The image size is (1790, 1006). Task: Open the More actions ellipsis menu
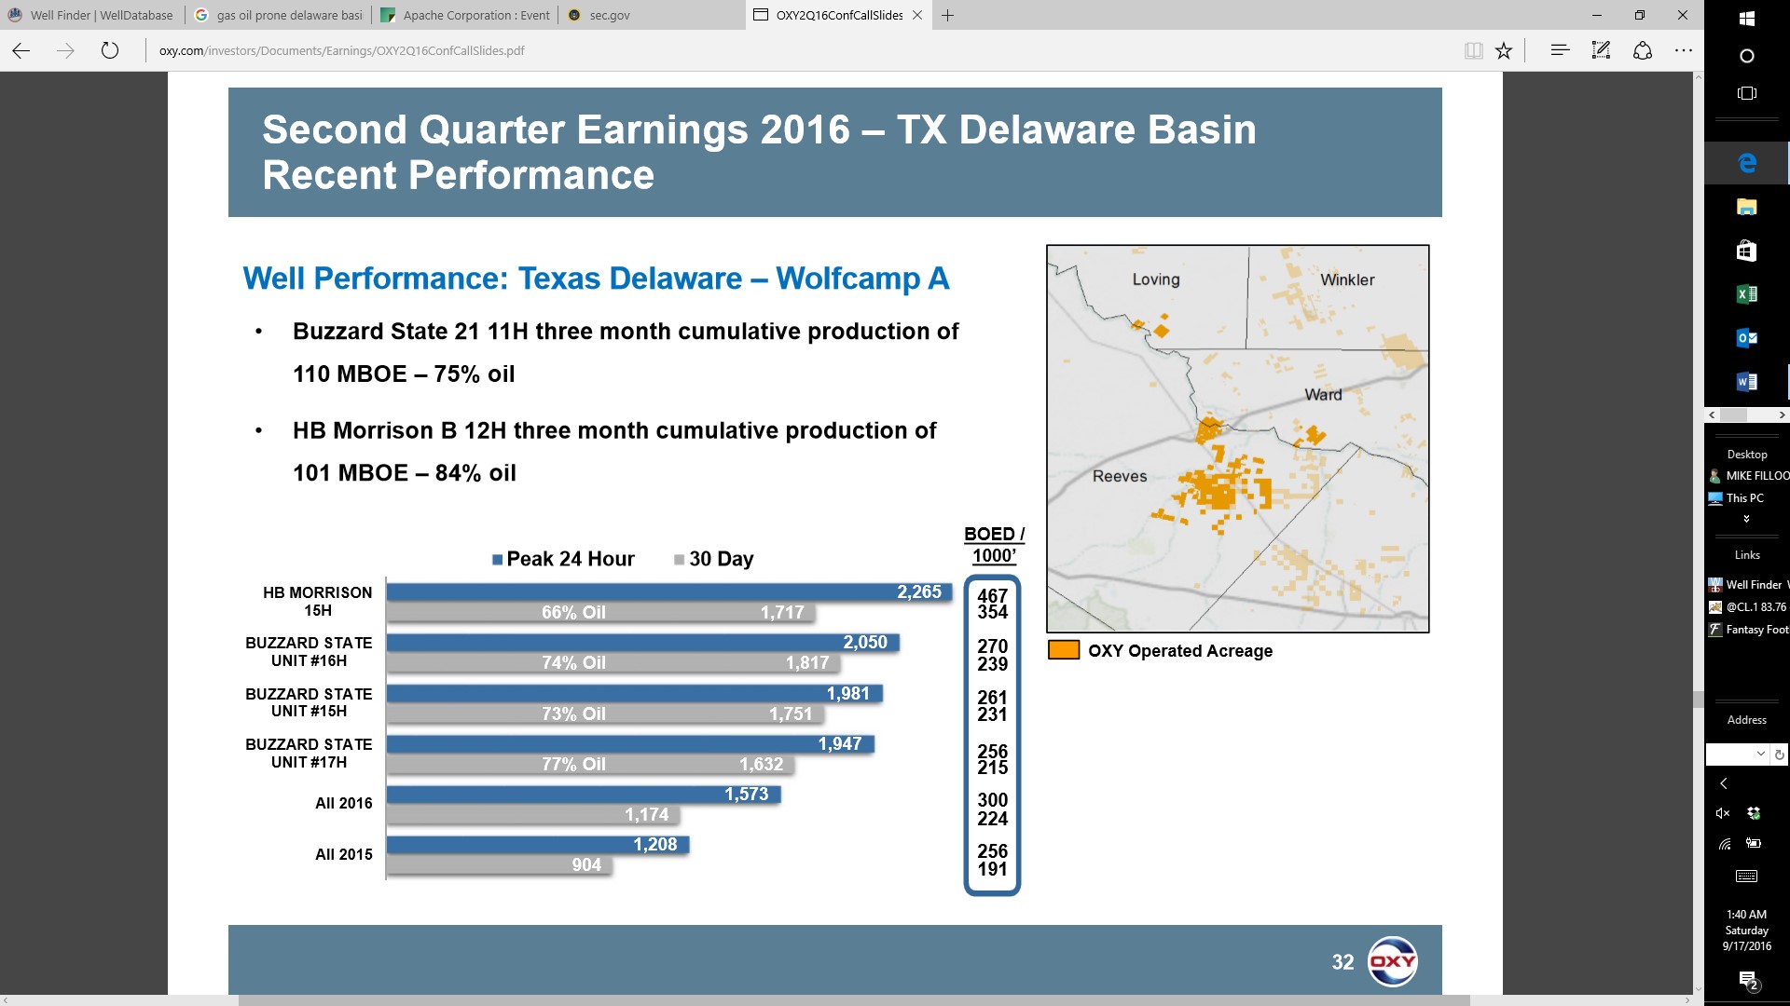click(x=1683, y=50)
